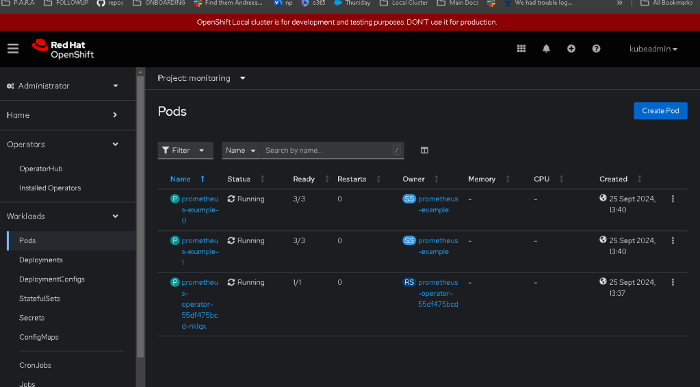Image resolution: width=700 pixels, height=387 pixels.
Task: Click the CPU column sort icon
Action: tap(561, 179)
